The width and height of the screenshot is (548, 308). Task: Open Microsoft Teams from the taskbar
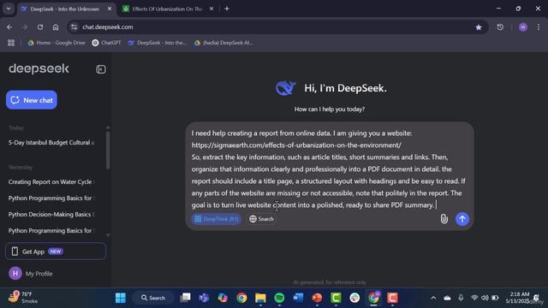point(204,298)
